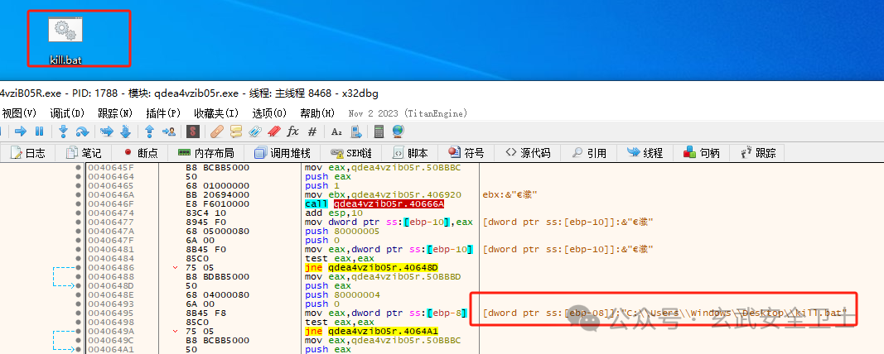The image size is (884, 354).
Task: Click the Trace Into toolbar icon
Action: point(107,132)
